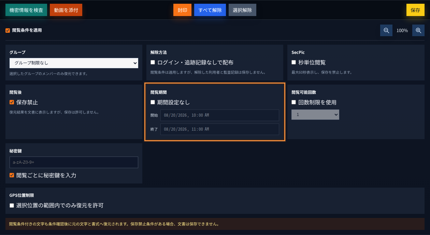
Task: Click the 100% zoom level text
Action: pos(402,30)
